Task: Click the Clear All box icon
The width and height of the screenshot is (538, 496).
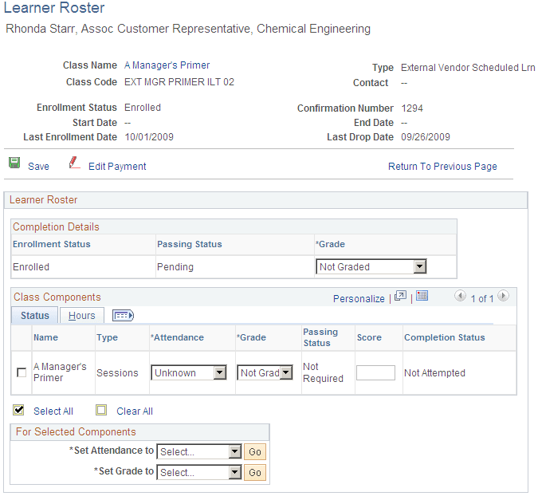Action: tap(101, 410)
